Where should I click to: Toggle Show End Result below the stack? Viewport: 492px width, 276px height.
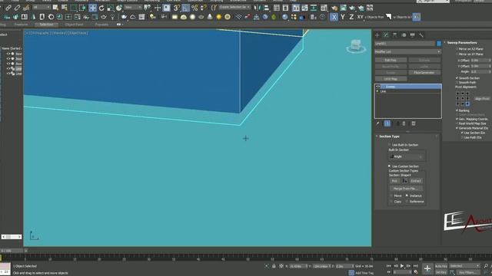[x=387, y=123]
